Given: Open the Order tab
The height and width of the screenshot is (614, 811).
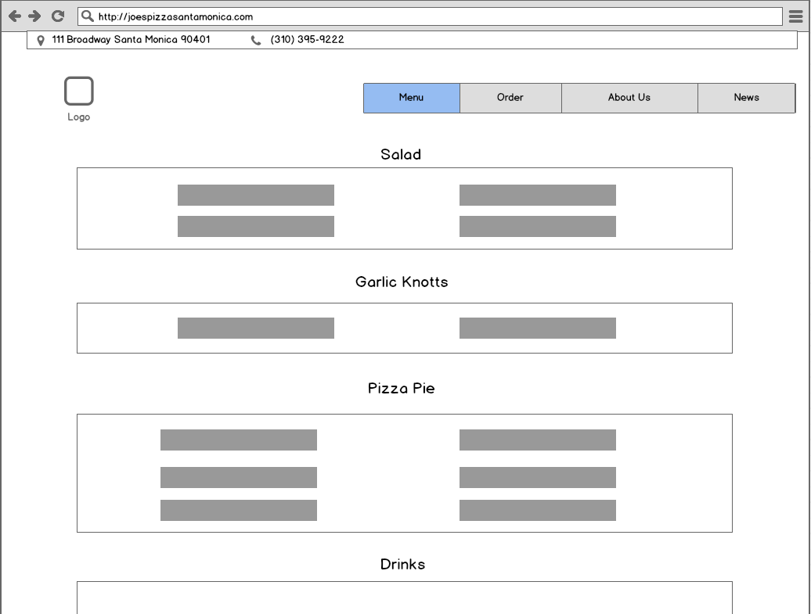Looking at the screenshot, I should click(x=510, y=98).
